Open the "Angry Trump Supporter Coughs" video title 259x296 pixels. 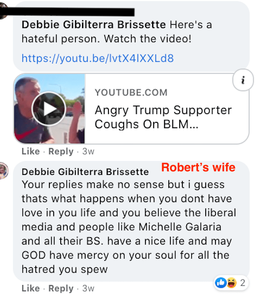coord(163,117)
